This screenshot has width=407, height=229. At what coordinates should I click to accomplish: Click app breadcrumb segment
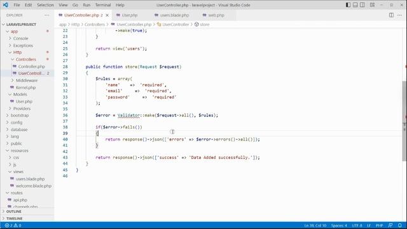[x=62, y=24]
